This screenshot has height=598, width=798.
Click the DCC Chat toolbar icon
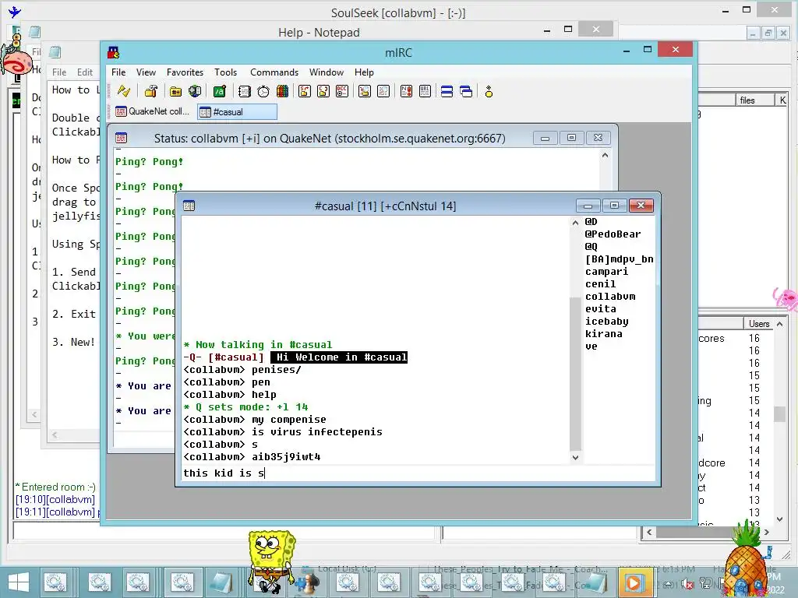point(323,92)
